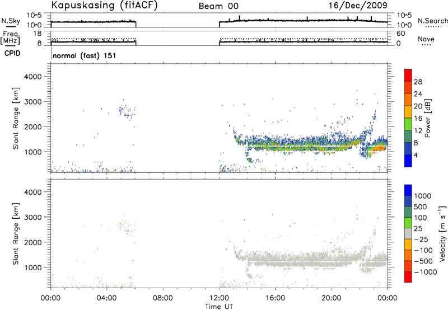The image size is (448, 310).
Task: Click the '28' tick on the Power scale
Action: pos(418,82)
